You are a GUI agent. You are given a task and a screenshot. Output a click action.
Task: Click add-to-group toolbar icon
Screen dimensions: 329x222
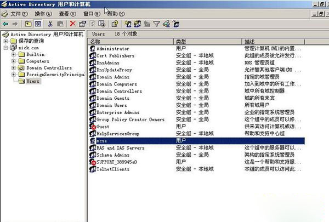pyautogui.click(x=176, y=24)
